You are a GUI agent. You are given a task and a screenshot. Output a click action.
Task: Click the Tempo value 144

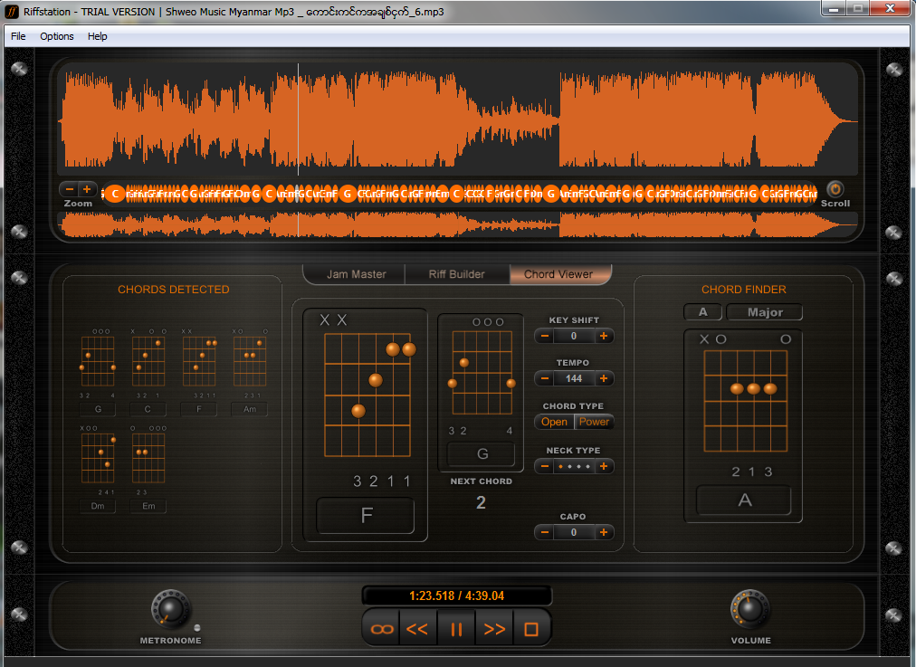tap(574, 378)
